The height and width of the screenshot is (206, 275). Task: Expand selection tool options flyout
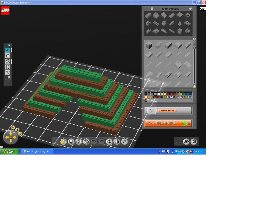point(11,50)
